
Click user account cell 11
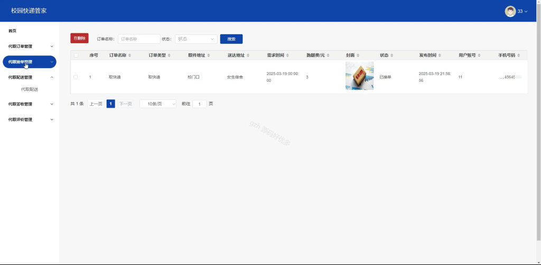click(460, 77)
